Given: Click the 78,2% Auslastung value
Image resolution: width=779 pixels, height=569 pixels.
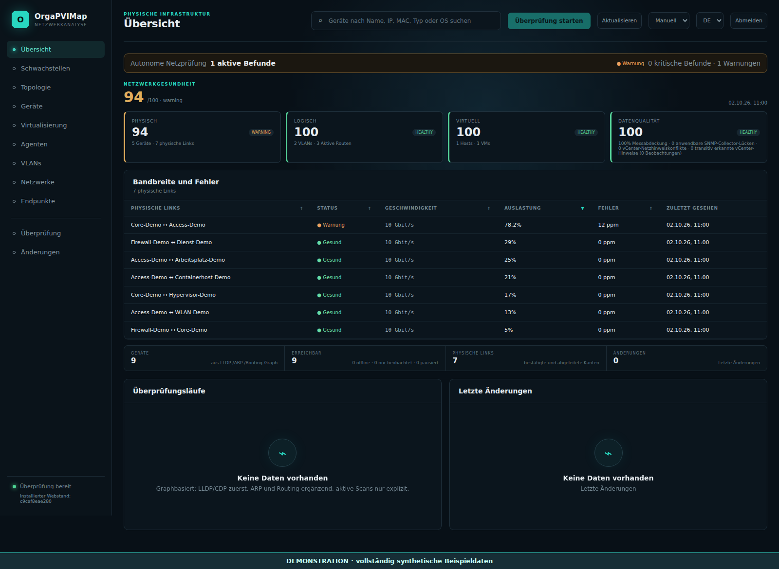Looking at the screenshot, I should click(x=513, y=225).
